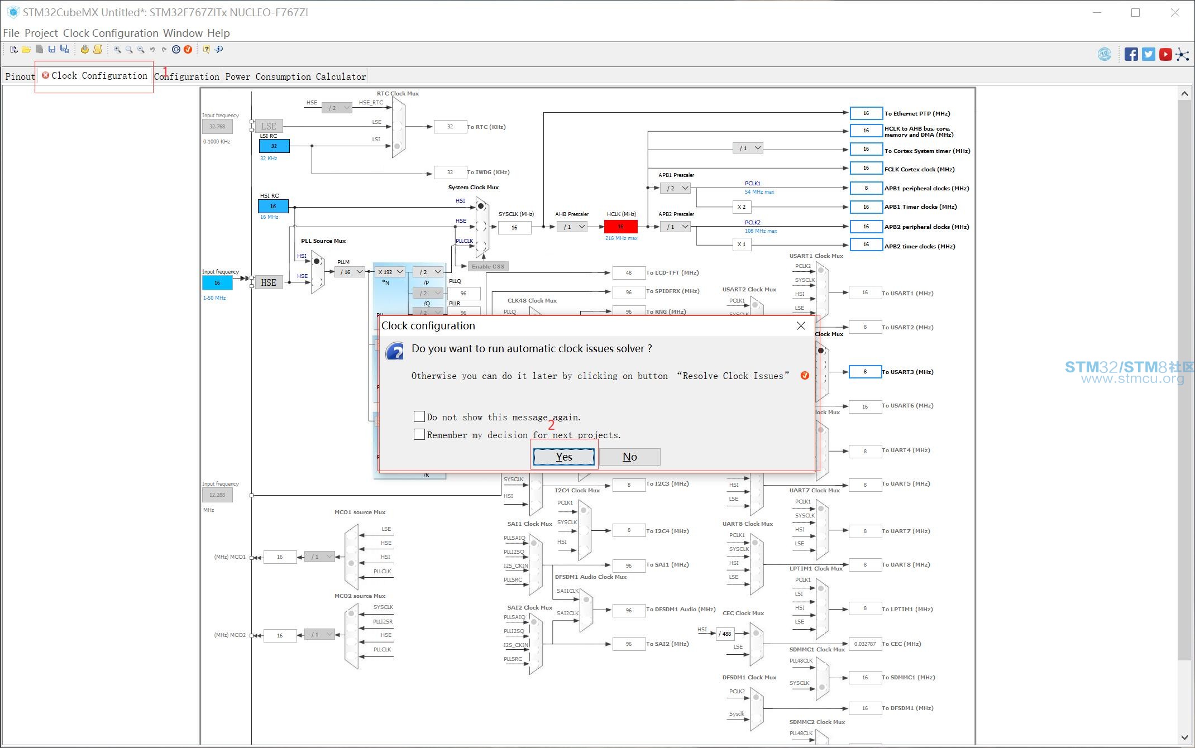Click the LSE oscillator block
The width and height of the screenshot is (1195, 748).
pyautogui.click(x=269, y=126)
